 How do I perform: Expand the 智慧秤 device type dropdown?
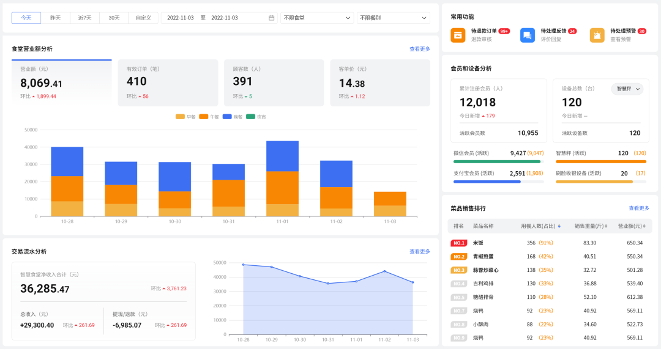point(627,89)
